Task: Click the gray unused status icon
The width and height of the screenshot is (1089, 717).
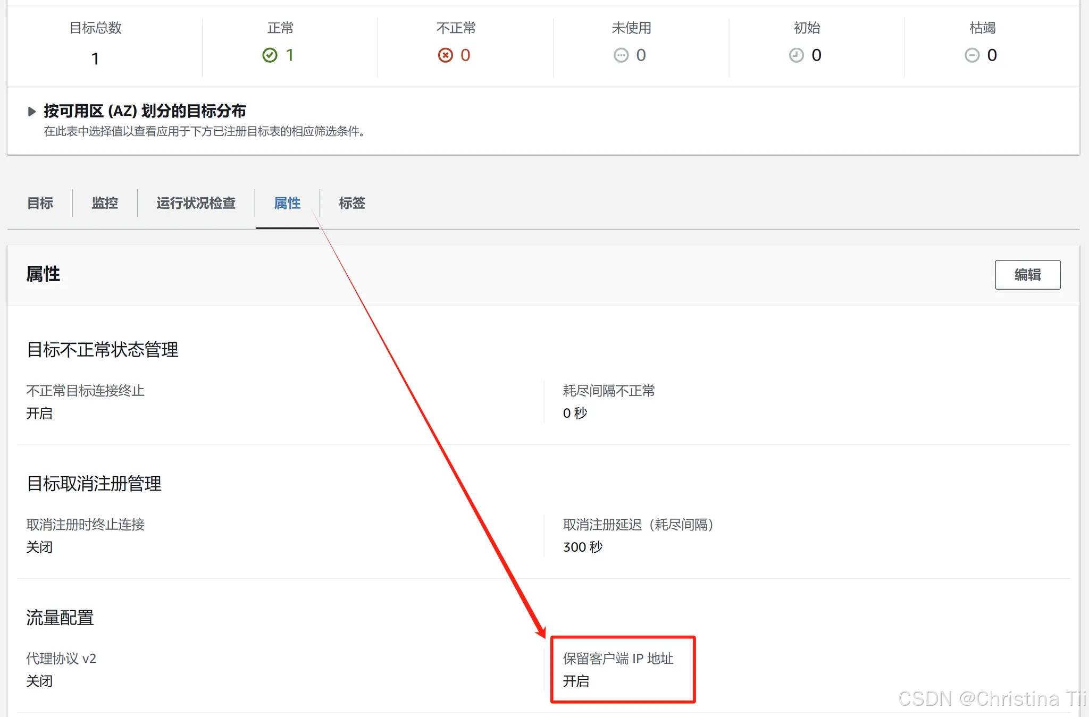Action: [621, 55]
